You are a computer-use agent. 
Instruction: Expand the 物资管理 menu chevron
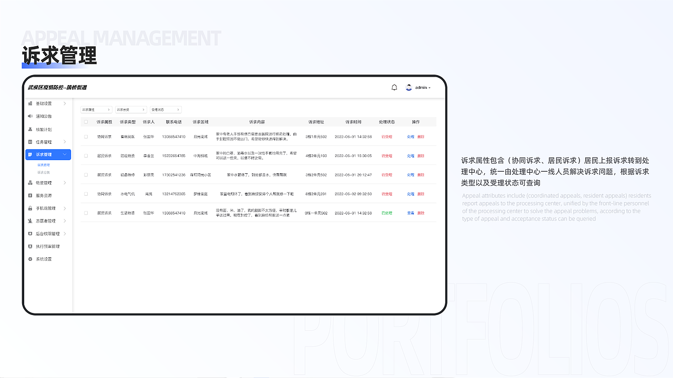[65, 183]
